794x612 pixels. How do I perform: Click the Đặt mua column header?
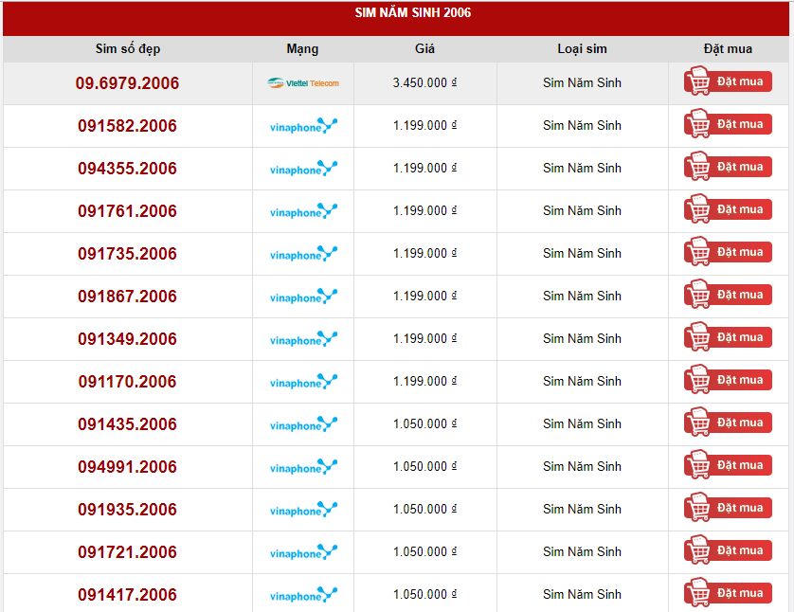coord(728,49)
